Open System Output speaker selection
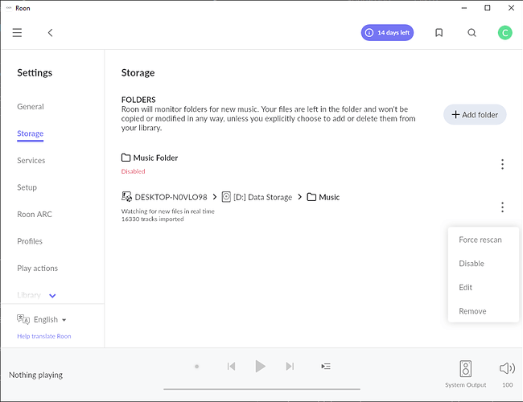This screenshot has height=402, width=523. pyautogui.click(x=466, y=371)
